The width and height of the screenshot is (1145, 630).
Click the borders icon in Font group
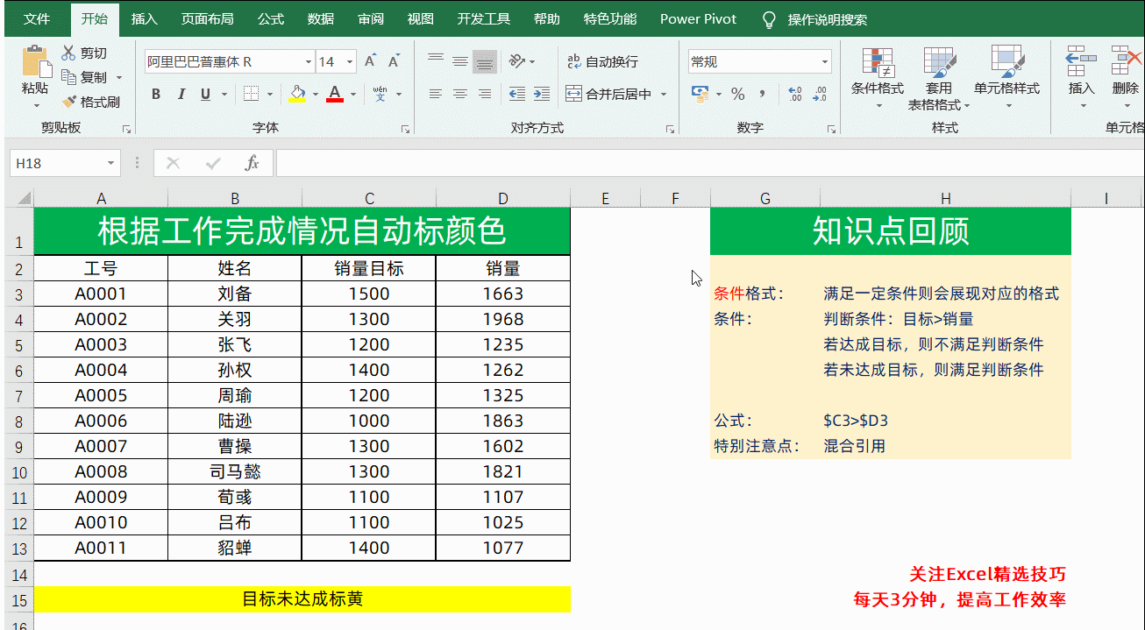click(x=251, y=94)
